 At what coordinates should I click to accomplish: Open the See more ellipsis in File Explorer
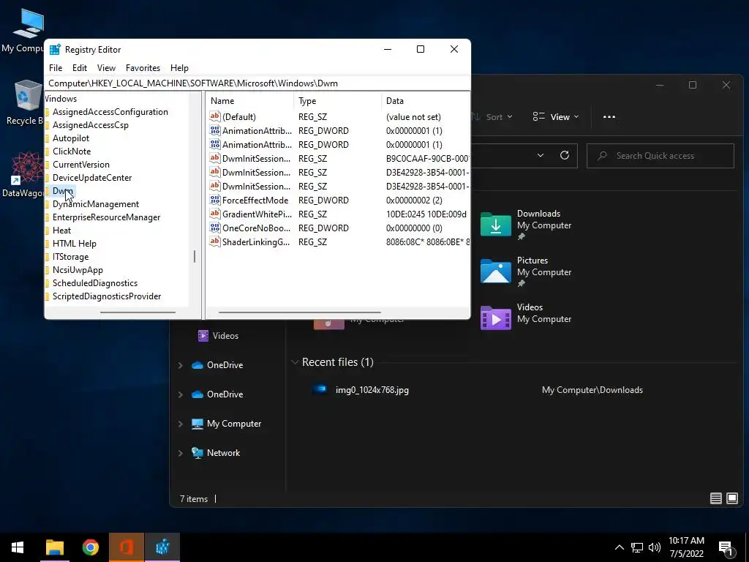tap(609, 116)
